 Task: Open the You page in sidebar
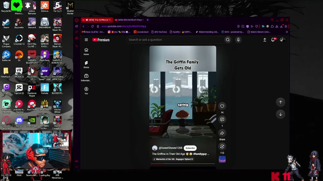[86, 90]
